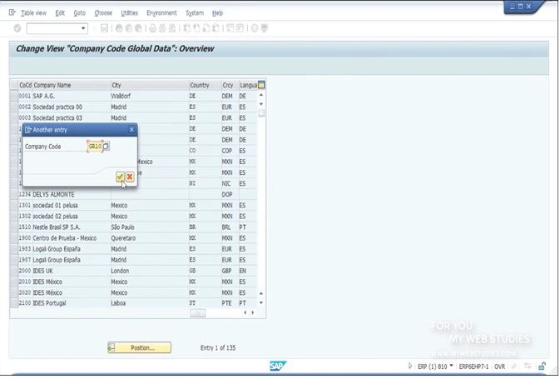Select row selector for 2000 IDES UK
Screen dimensions: 560x379
pos(14,271)
